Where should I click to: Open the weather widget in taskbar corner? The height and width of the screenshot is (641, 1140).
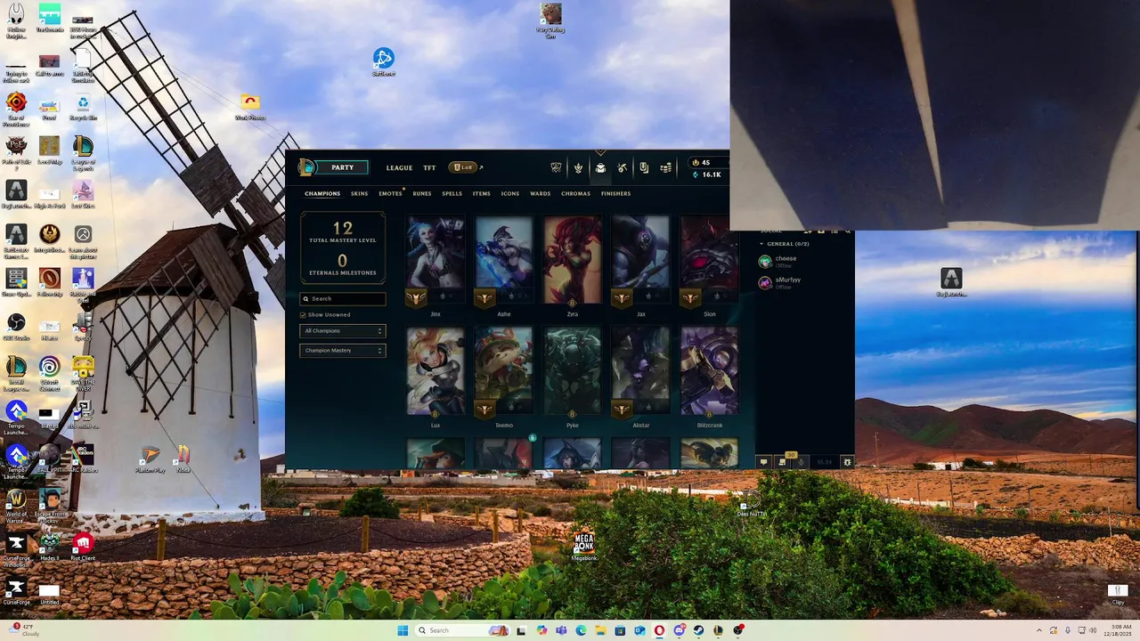(x=25, y=630)
